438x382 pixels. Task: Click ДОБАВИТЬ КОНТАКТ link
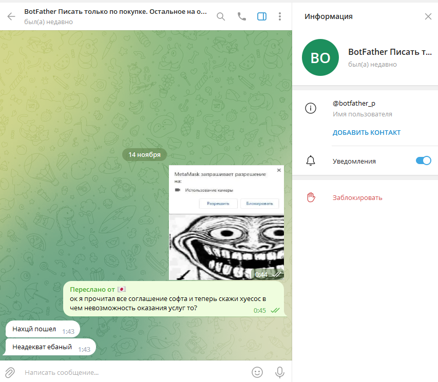click(x=367, y=132)
